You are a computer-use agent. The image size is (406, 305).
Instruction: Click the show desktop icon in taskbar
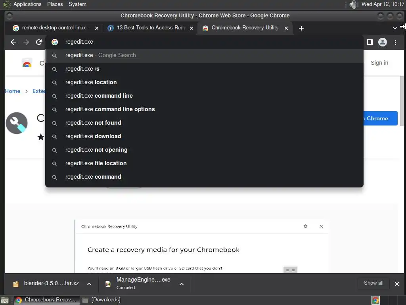click(5, 300)
